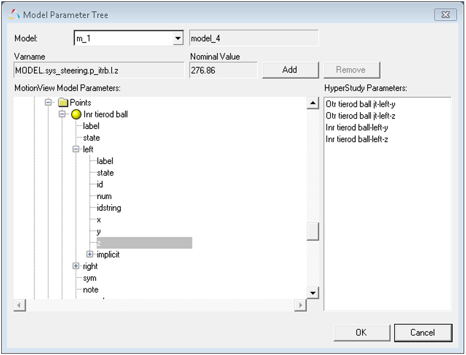Open the Model m_1 dropdown

[178, 38]
